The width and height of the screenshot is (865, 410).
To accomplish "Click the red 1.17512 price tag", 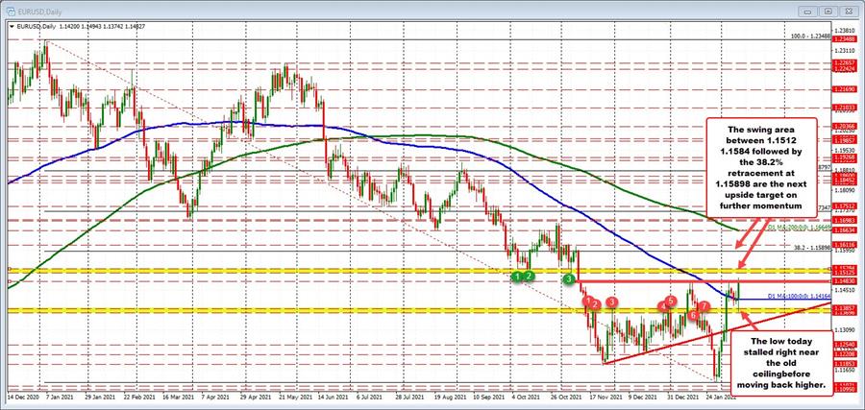I will point(843,205).
